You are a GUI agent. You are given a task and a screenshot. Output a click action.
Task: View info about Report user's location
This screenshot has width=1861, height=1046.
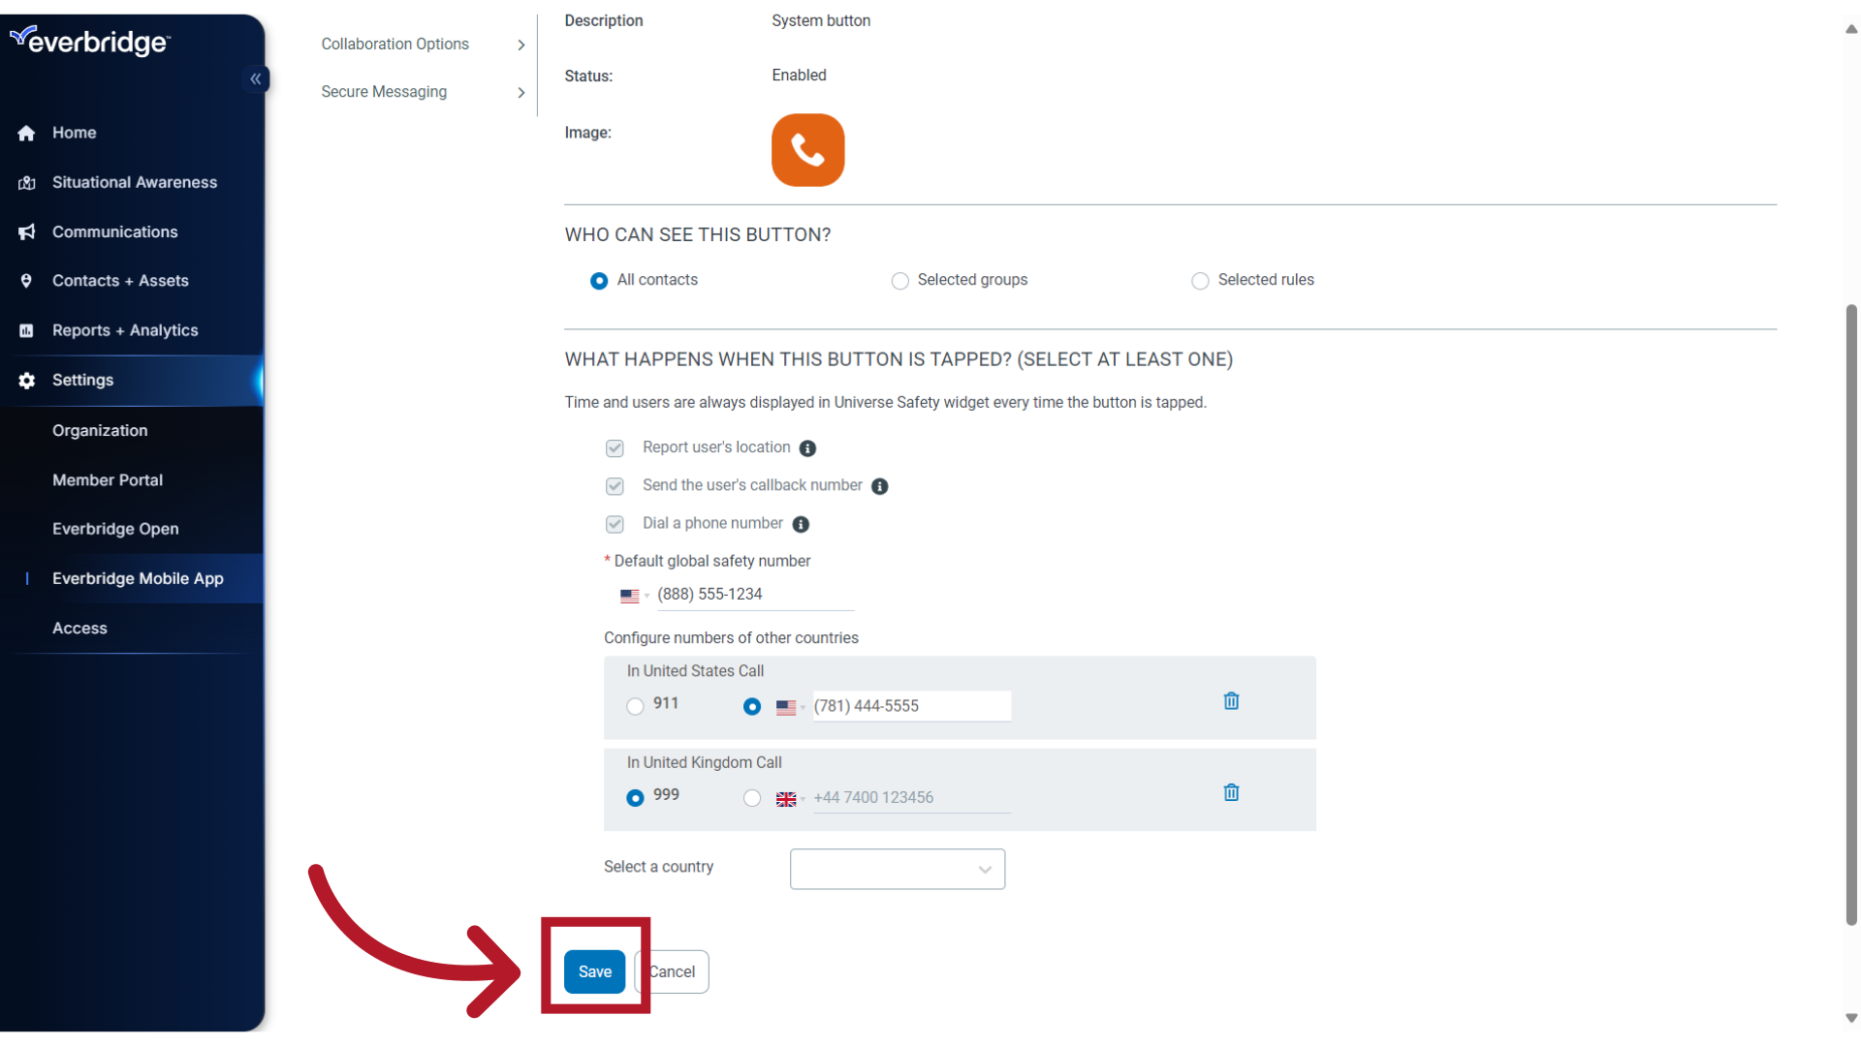click(808, 448)
